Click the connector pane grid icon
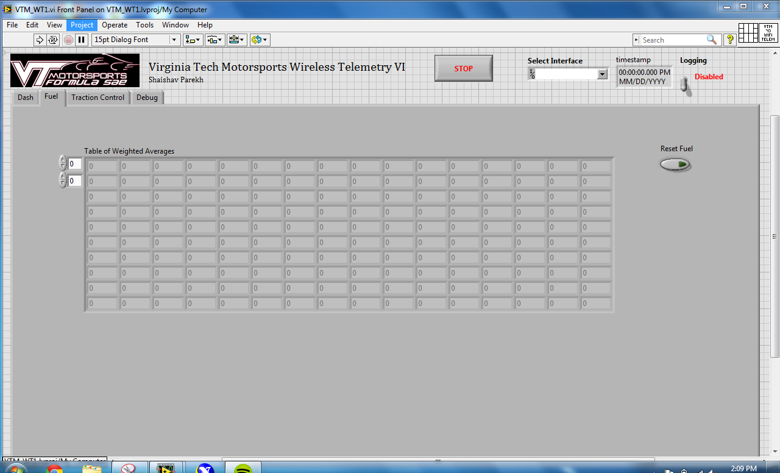Screen dimensions: 780x473 (748, 33)
